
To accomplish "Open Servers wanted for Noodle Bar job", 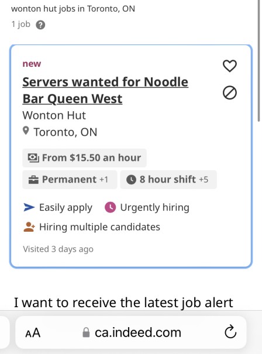I will tap(105, 90).
